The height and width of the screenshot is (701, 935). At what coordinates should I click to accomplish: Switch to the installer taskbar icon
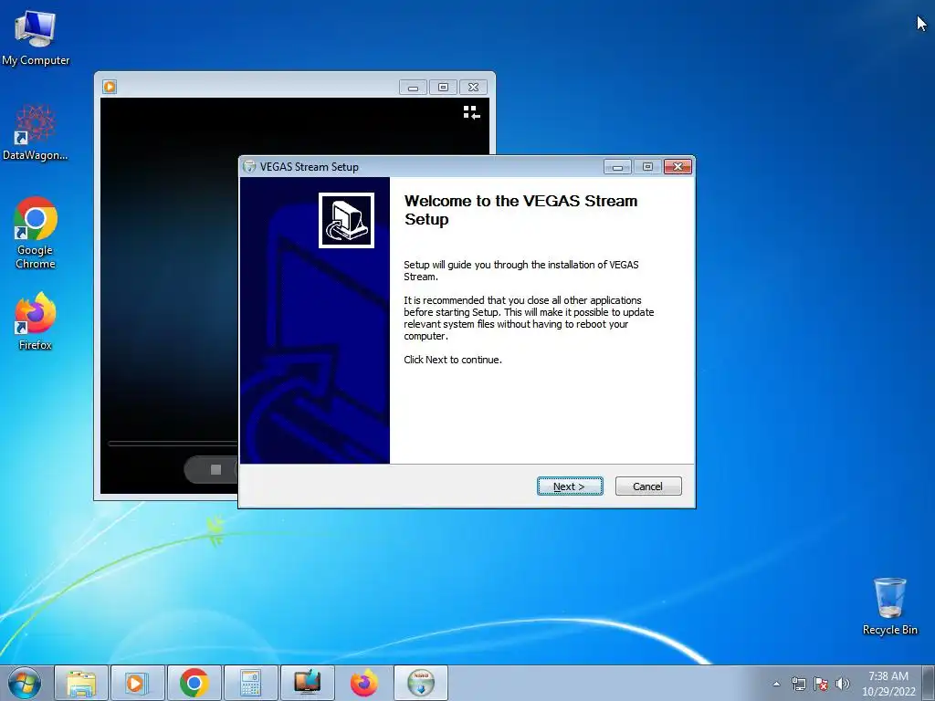pyautogui.click(x=420, y=683)
